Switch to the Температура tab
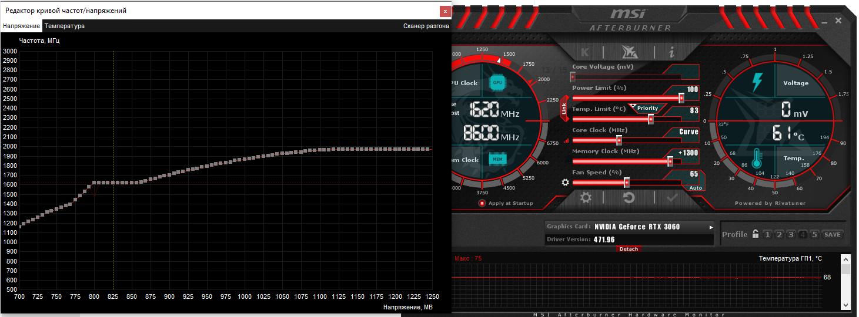859x317 pixels. coord(65,26)
